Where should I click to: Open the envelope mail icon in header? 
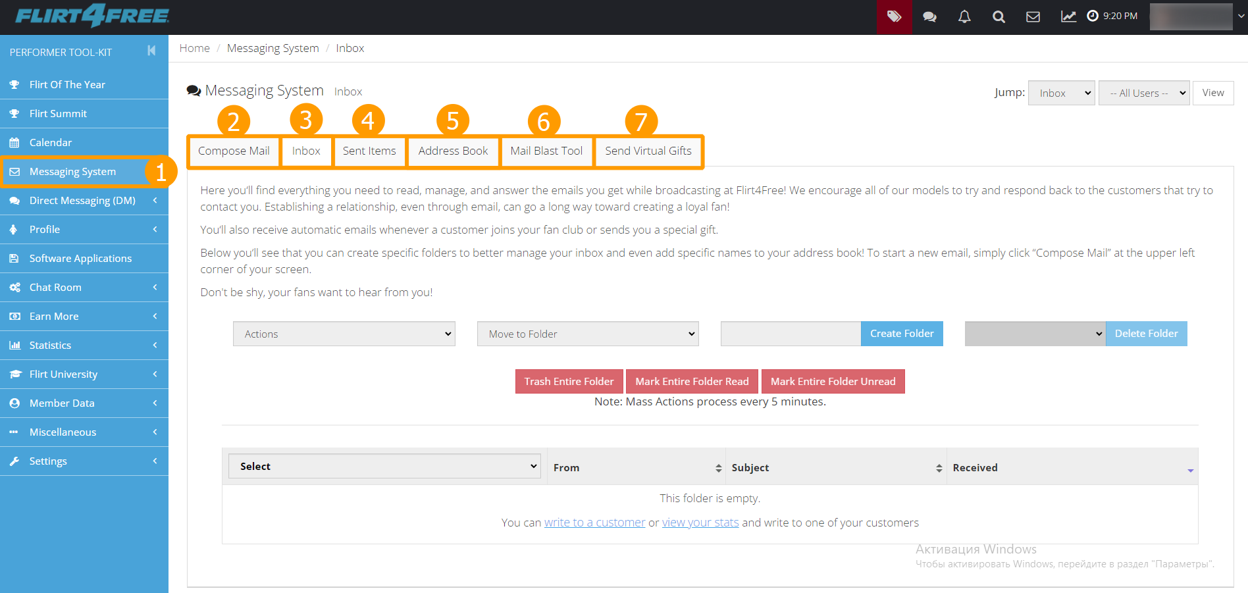point(1033,17)
